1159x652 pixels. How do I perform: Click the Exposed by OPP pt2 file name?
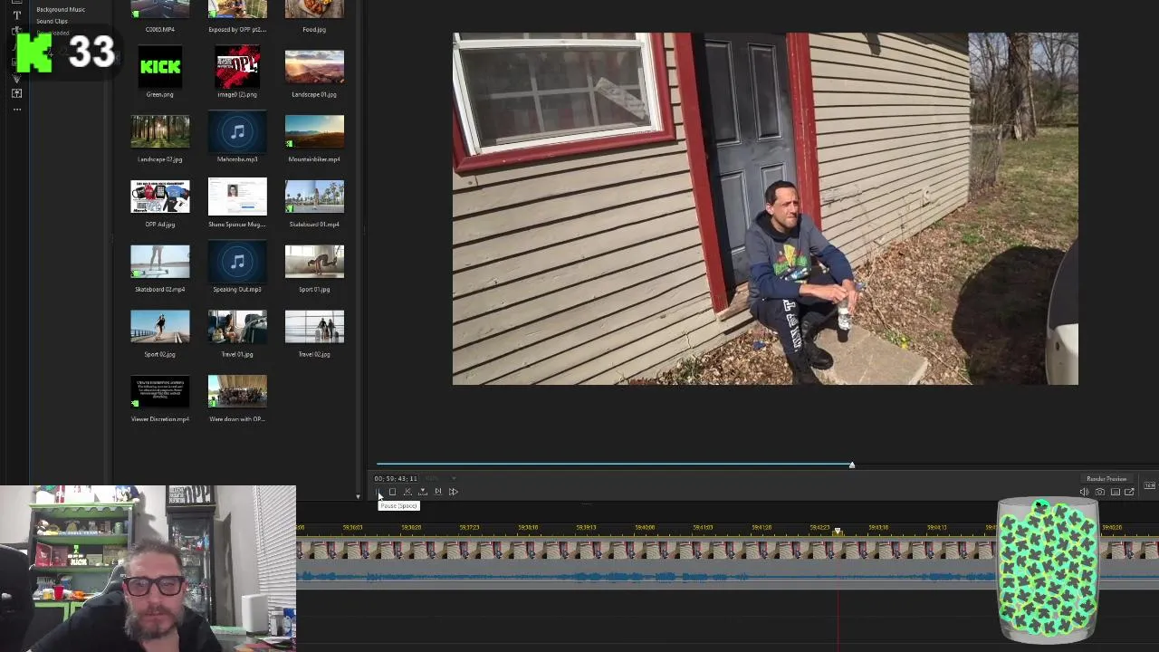(237, 29)
